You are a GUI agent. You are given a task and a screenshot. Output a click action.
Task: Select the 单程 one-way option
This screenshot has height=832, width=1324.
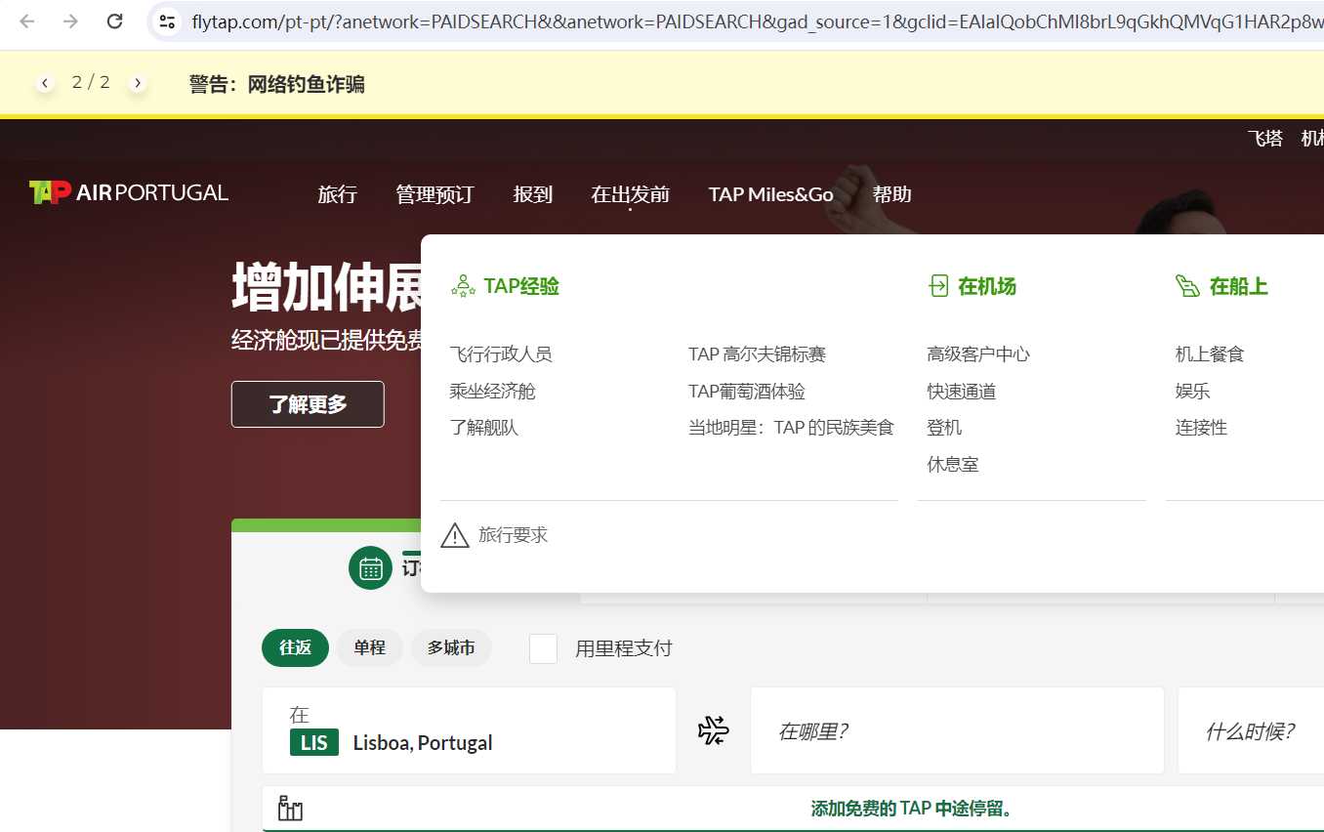(x=369, y=647)
